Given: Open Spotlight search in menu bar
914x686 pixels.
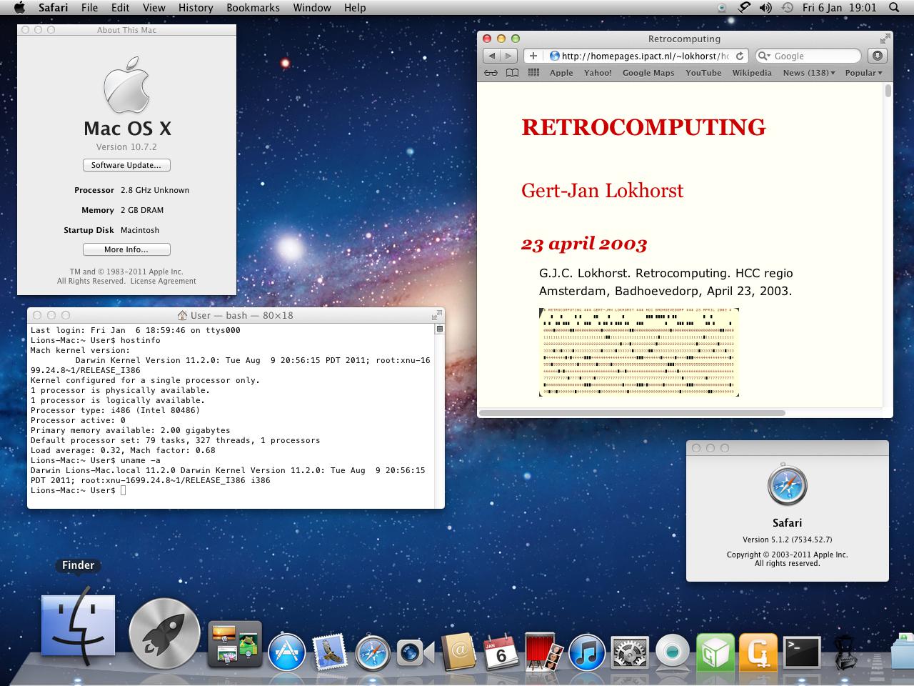Looking at the screenshot, I should point(894,7).
